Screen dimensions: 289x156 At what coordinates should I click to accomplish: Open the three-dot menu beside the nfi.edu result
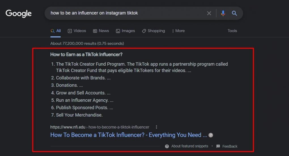click(156, 127)
